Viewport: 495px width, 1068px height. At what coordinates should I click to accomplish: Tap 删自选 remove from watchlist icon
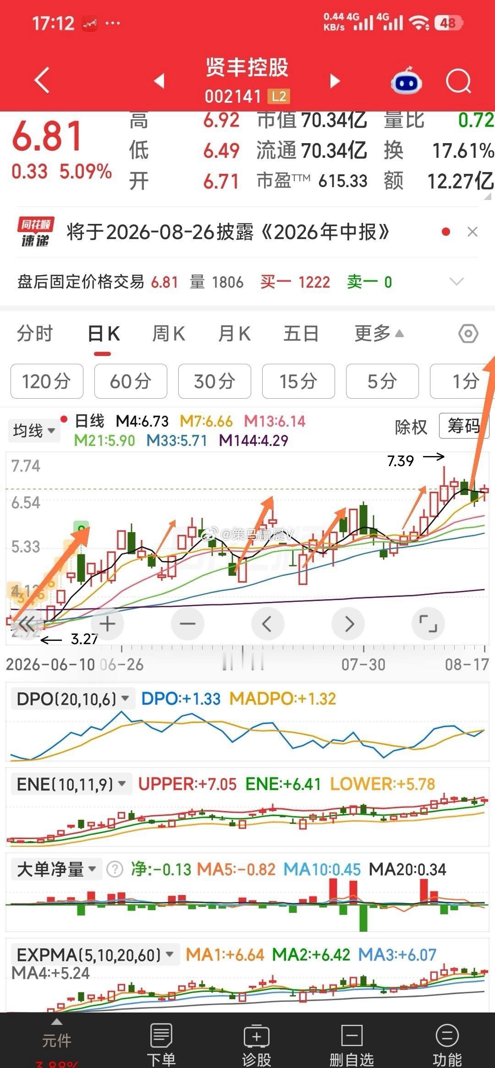click(352, 1045)
